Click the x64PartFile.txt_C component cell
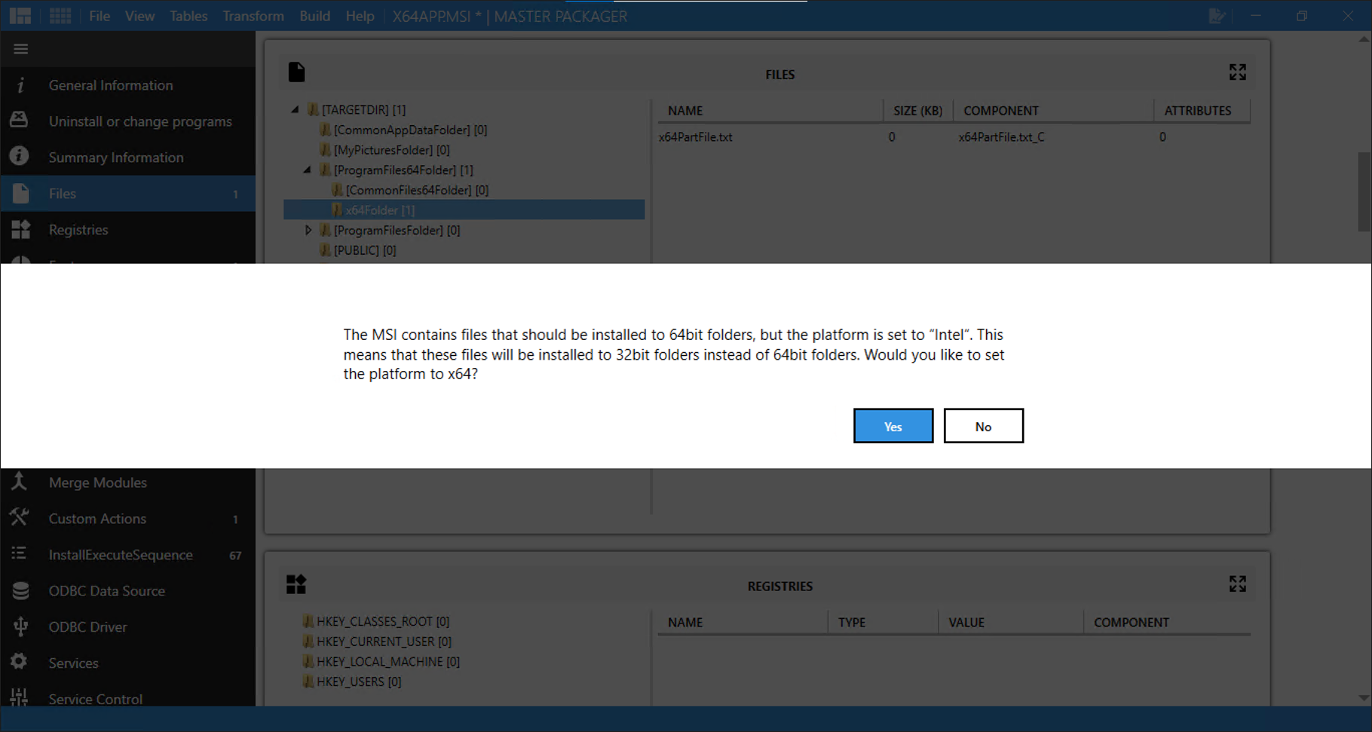1372x732 pixels. click(1001, 136)
